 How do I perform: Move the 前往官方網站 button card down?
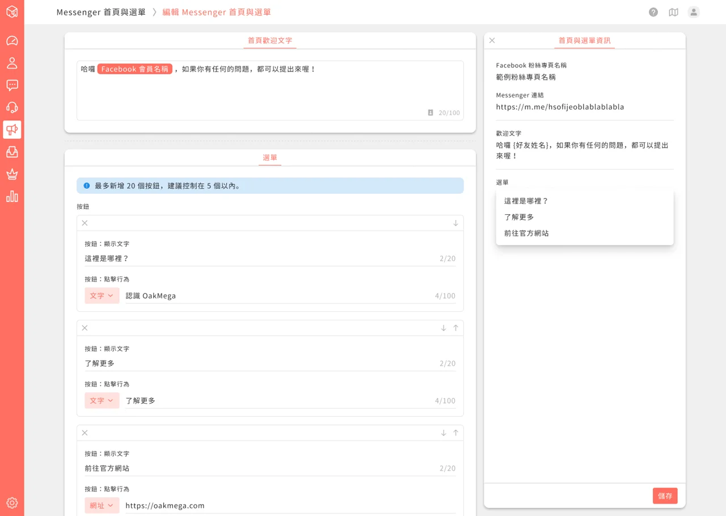click(444, 433)
